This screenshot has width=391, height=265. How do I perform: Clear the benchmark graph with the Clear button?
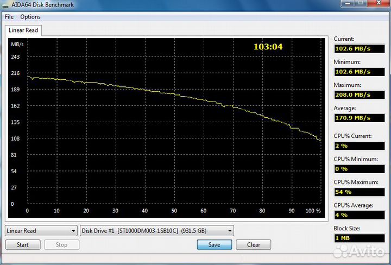(x=254, y=244)
